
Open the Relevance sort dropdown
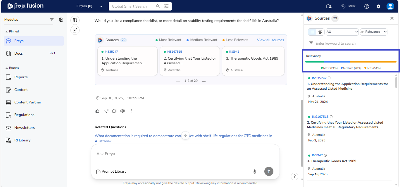pos(374,32)
